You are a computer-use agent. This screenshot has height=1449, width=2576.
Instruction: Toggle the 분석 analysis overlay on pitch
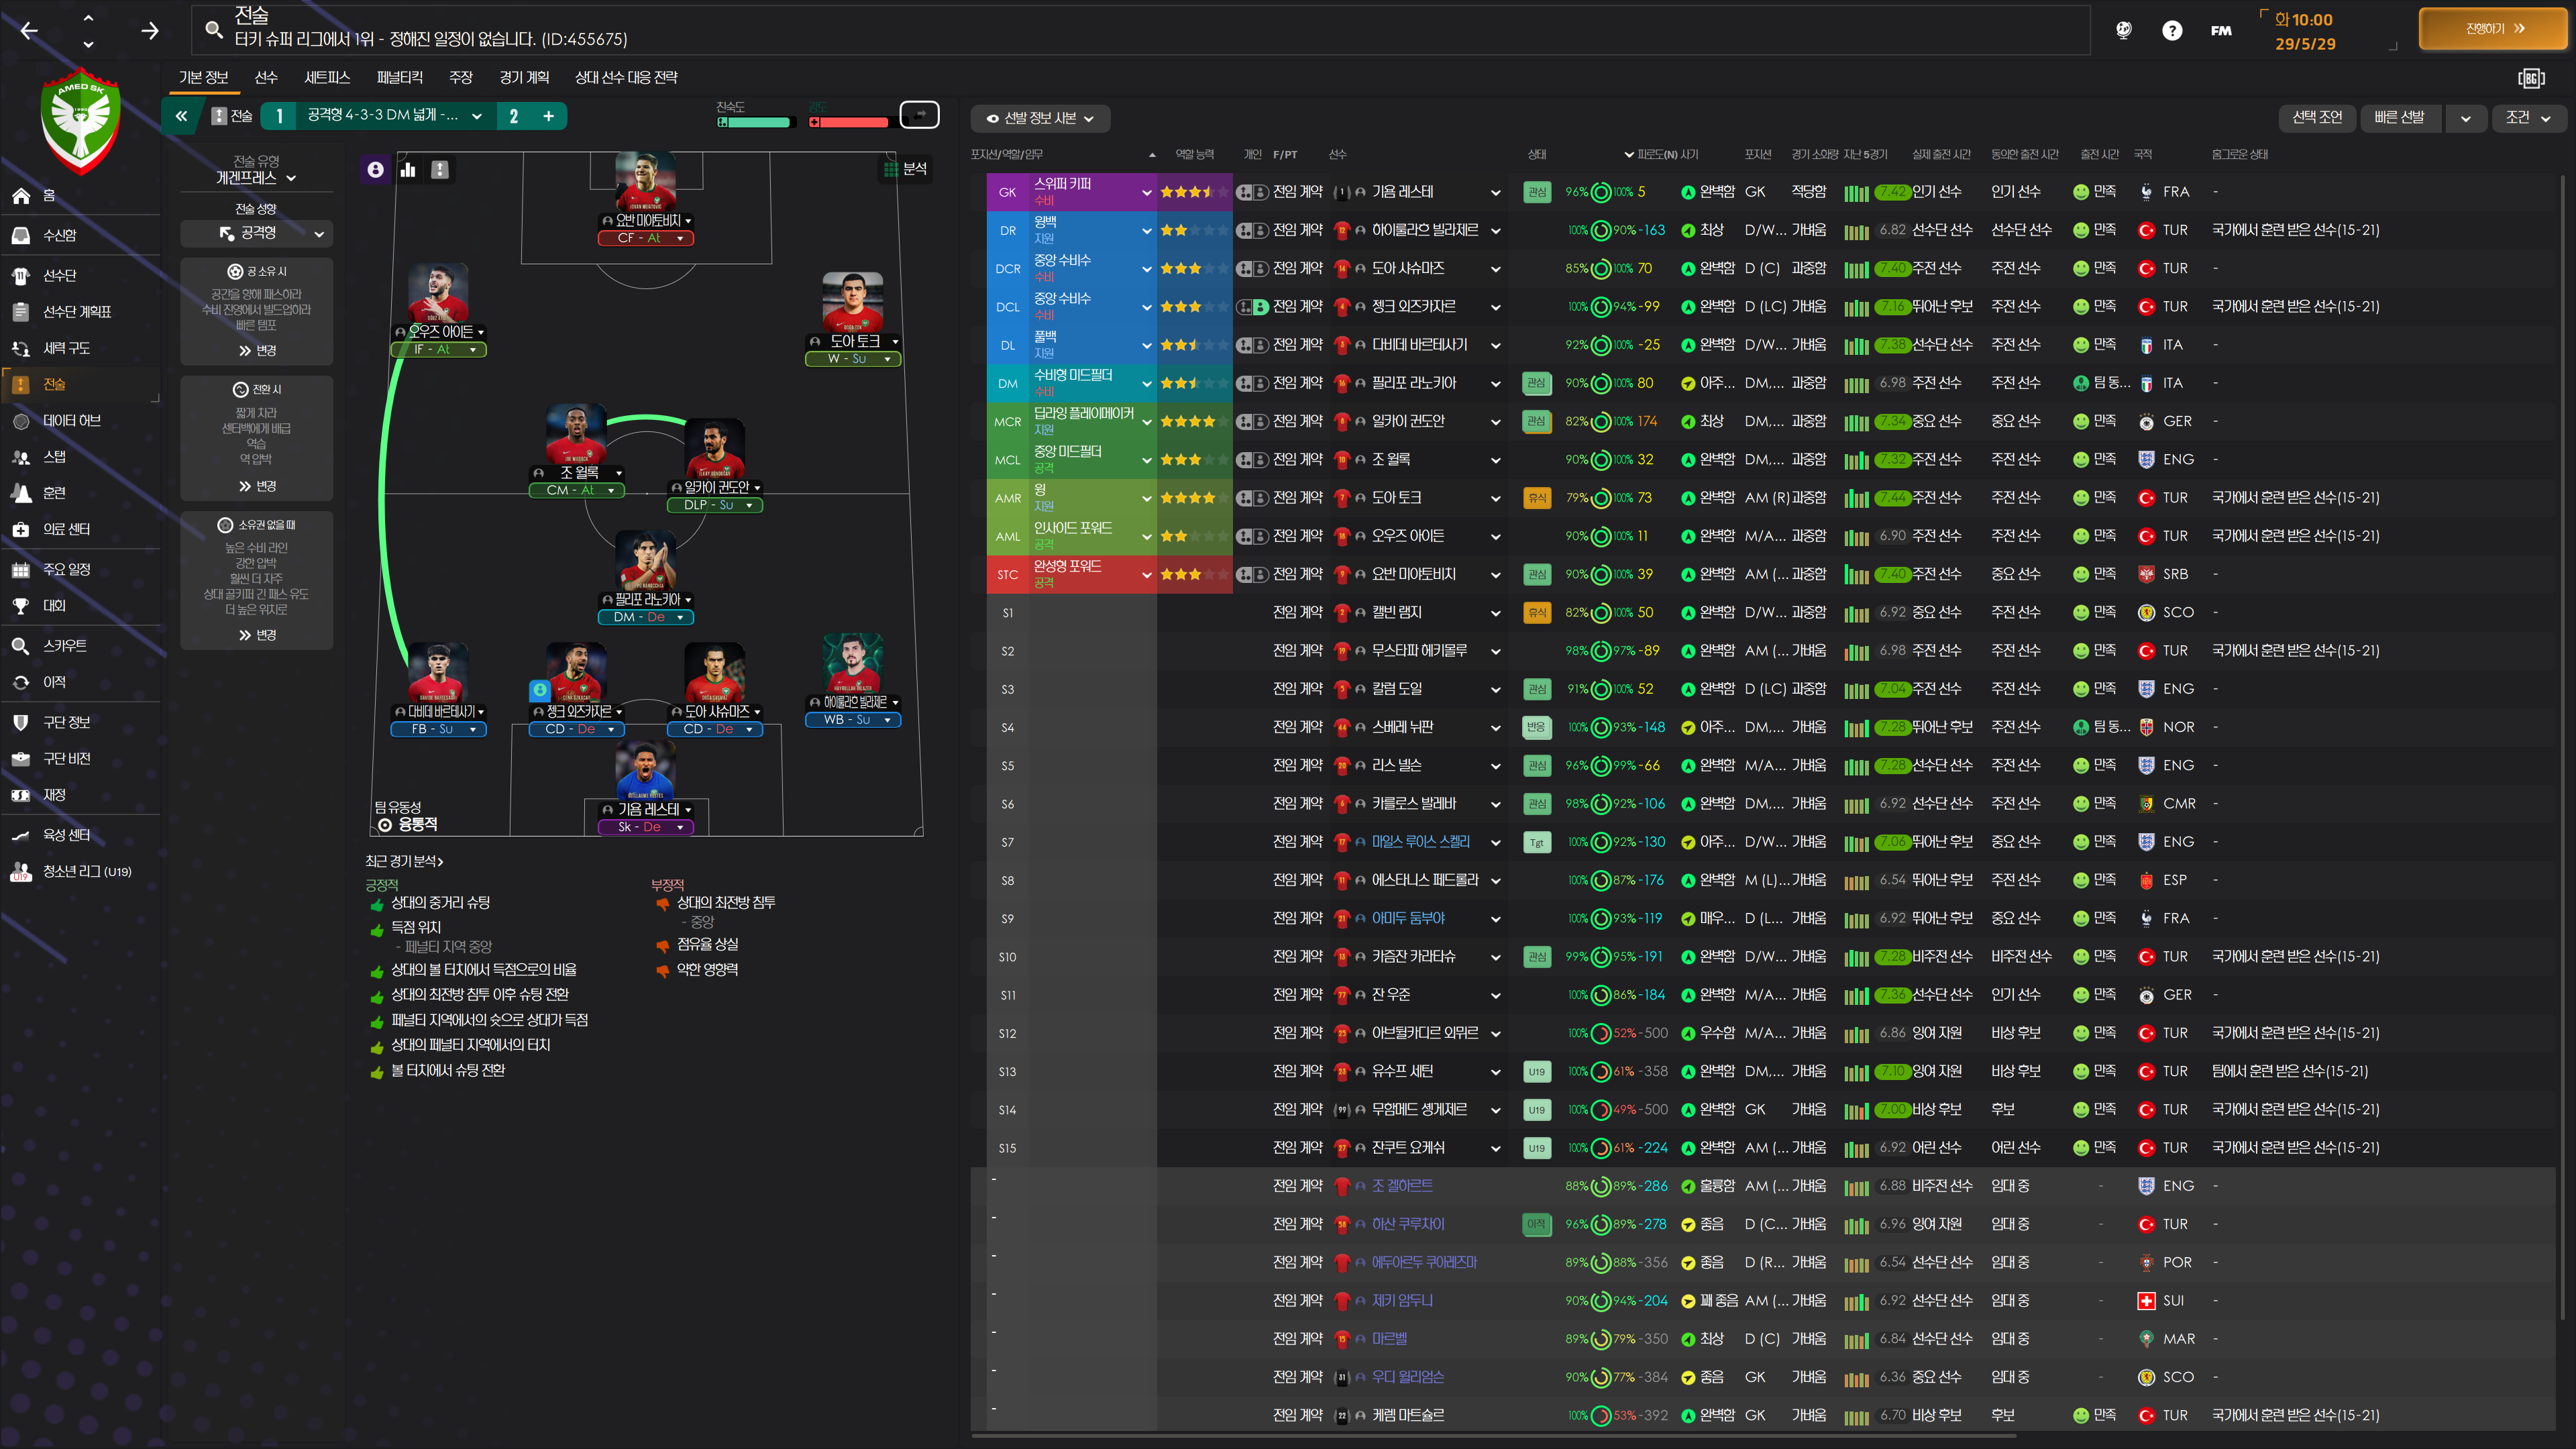pos(905,169)
